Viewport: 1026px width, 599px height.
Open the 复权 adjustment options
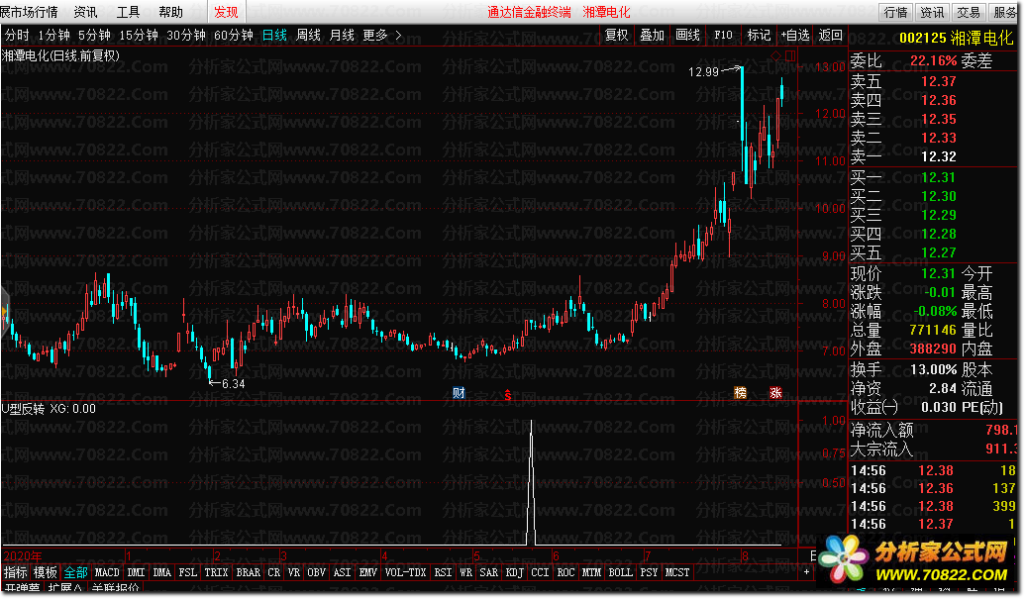[616, 36]
